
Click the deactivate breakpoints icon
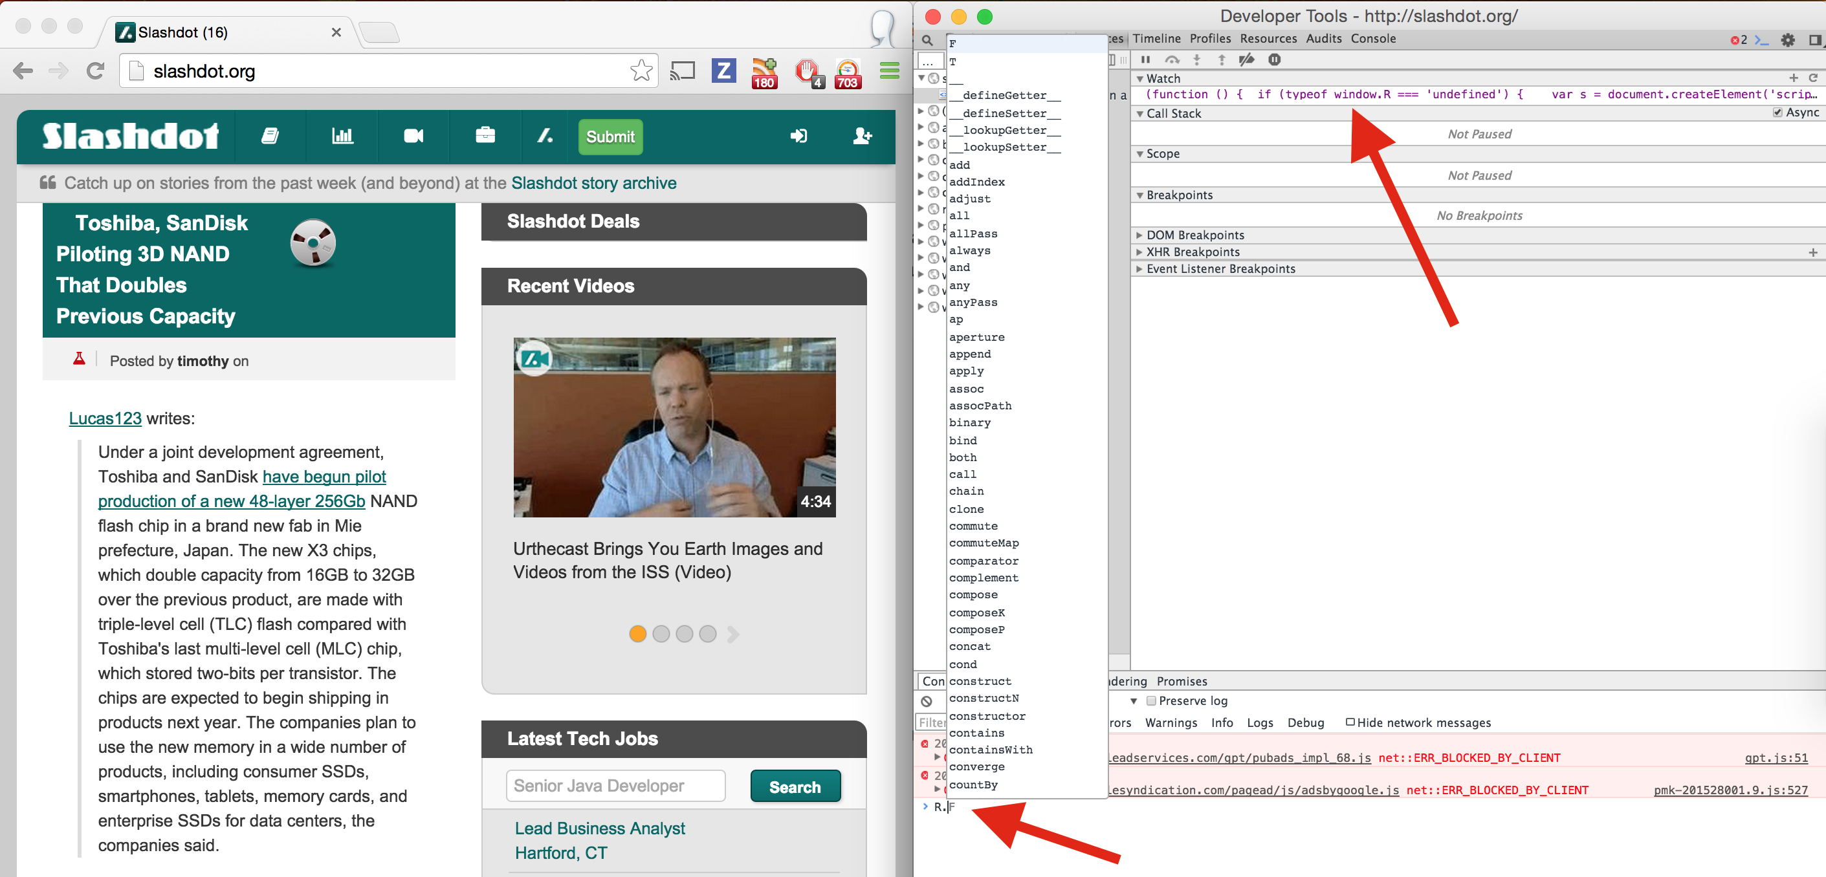1246,60
